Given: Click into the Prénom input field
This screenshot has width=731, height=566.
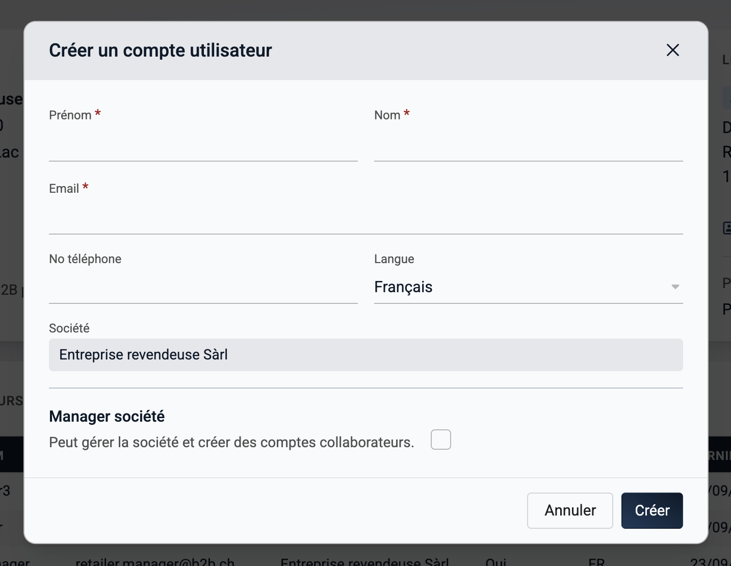Looking at the screenshot, I should (203, 145).
